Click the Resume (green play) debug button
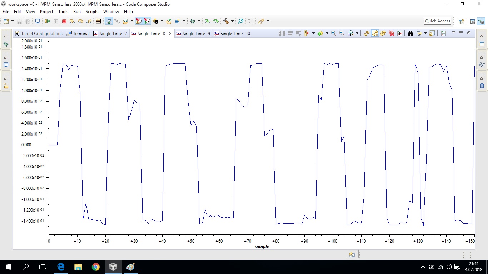 48,21
